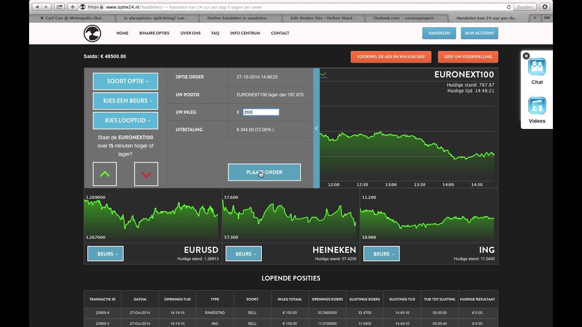The image size is (582, 327).
Task: Click the EURONEXT100 chart title
Action: (464, 74)
